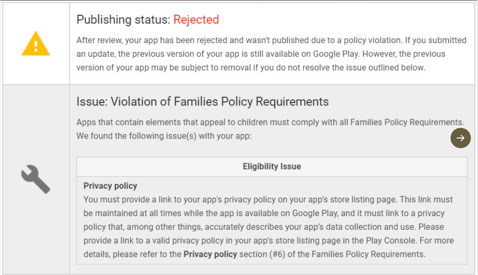Click the Publishing status heading

point(147,19)
